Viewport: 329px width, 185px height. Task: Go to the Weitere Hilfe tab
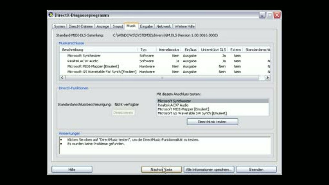click(x=185, y=26)
